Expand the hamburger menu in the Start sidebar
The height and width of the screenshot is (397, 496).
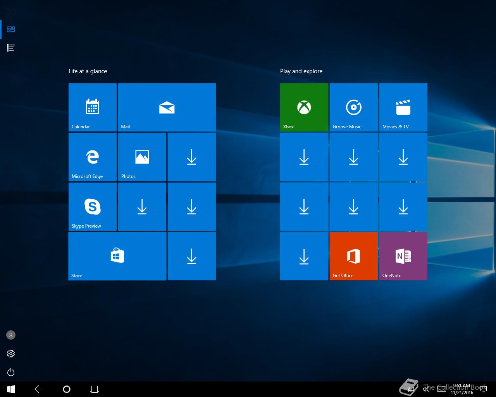[x=11, y=11]
